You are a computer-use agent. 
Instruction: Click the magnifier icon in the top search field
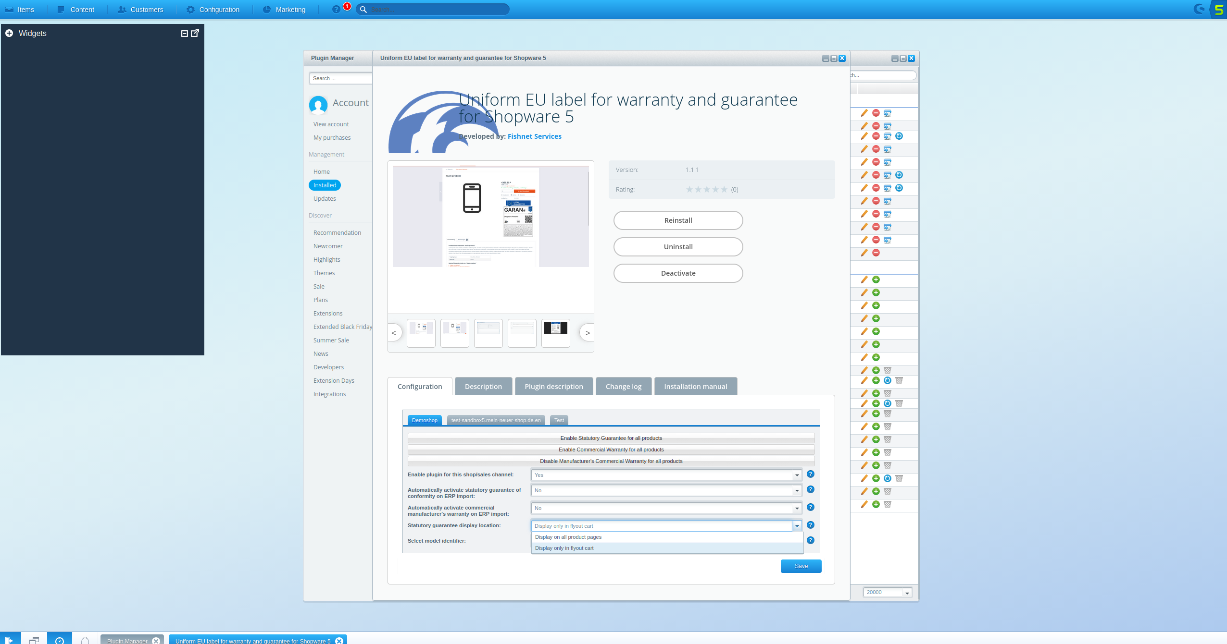(x=363, y=10)
